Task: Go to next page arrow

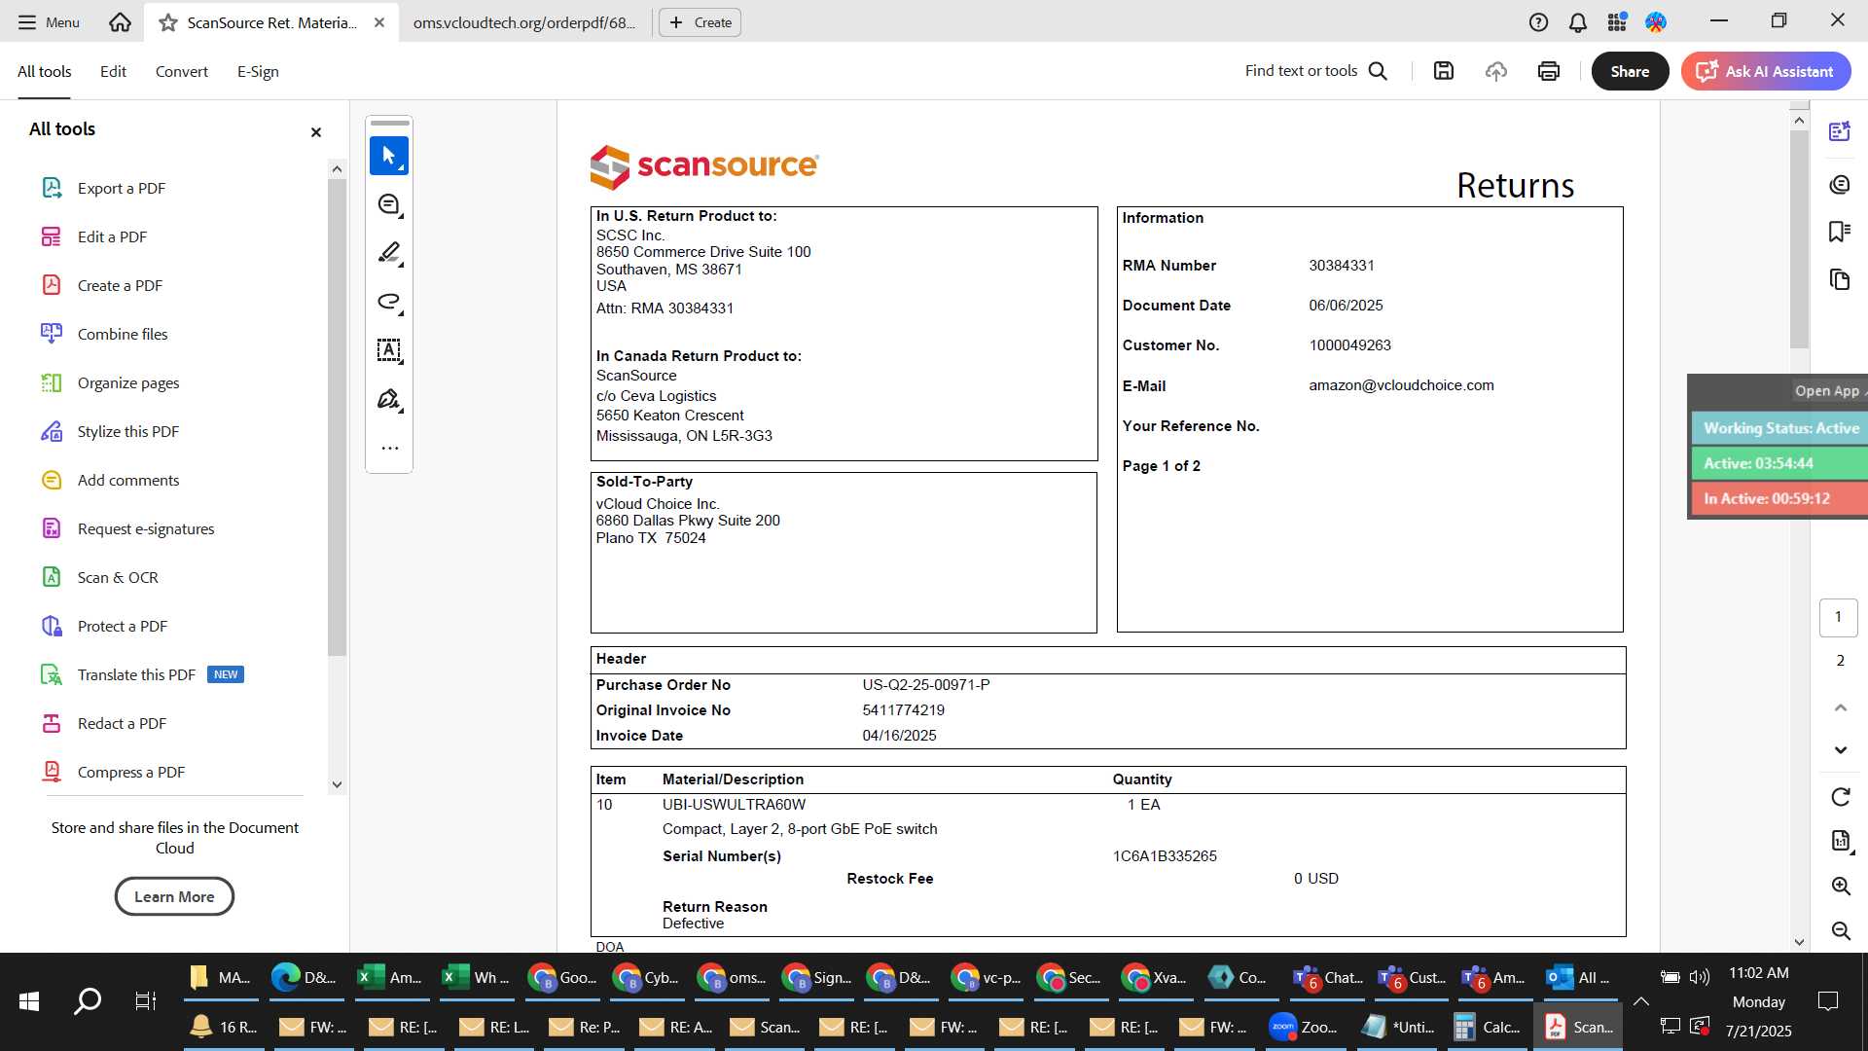Action: (1840, 750)
